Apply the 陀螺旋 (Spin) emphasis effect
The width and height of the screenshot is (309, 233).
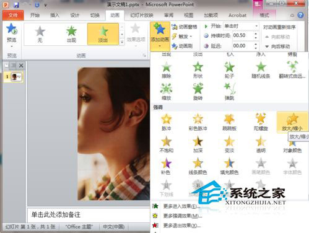tap(261, 122)
